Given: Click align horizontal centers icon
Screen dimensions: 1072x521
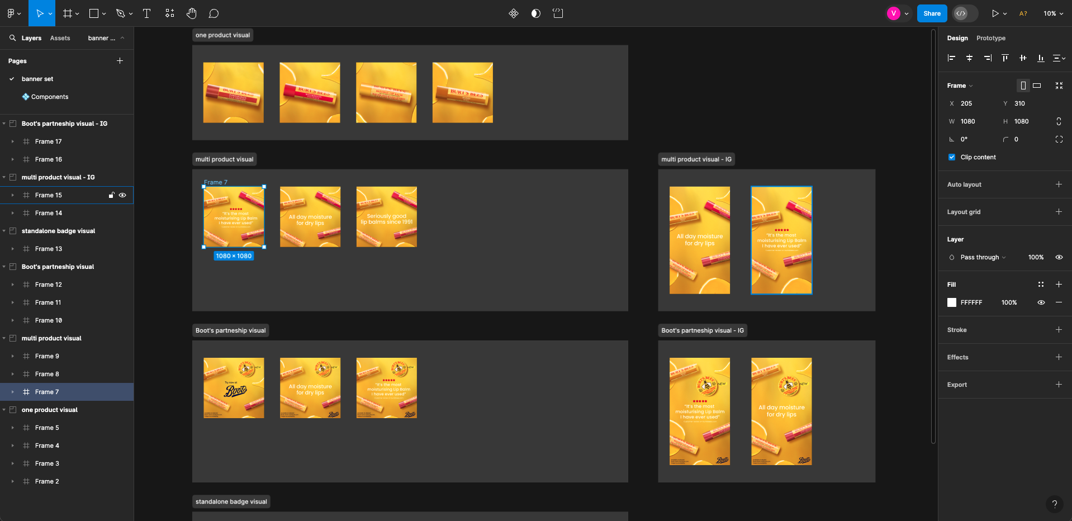Looking at the screenshot, I should point(969,58).
